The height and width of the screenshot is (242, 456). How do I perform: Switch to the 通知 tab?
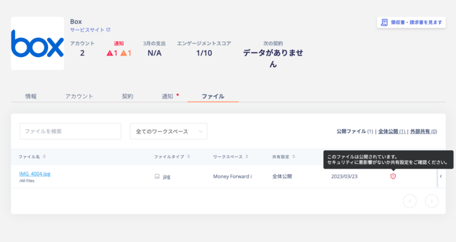pyautogui.click(x=167, y=96)
